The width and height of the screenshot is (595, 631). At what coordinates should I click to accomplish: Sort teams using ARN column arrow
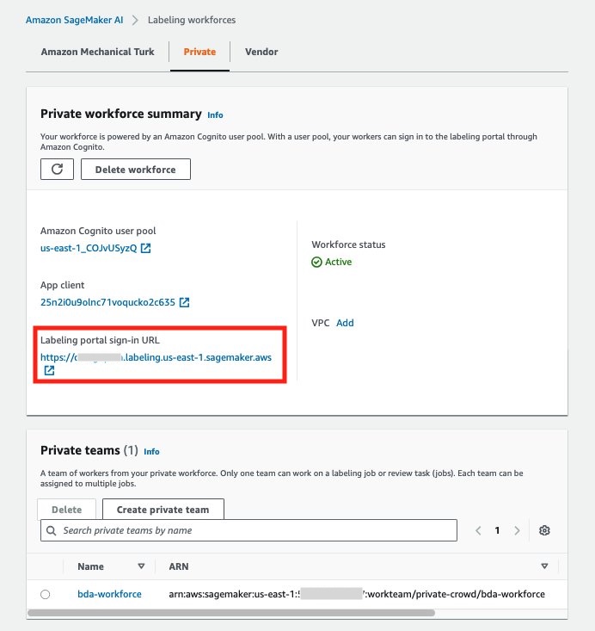(544, 566)
